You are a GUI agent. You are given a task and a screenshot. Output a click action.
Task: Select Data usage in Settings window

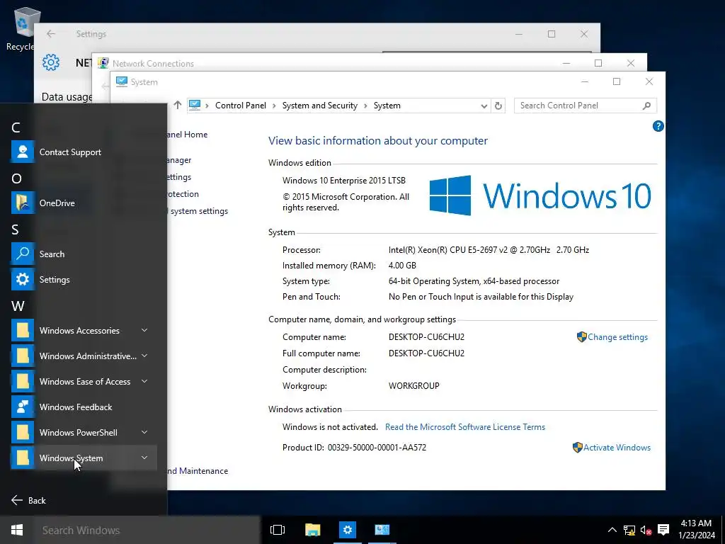pos(67,96)
